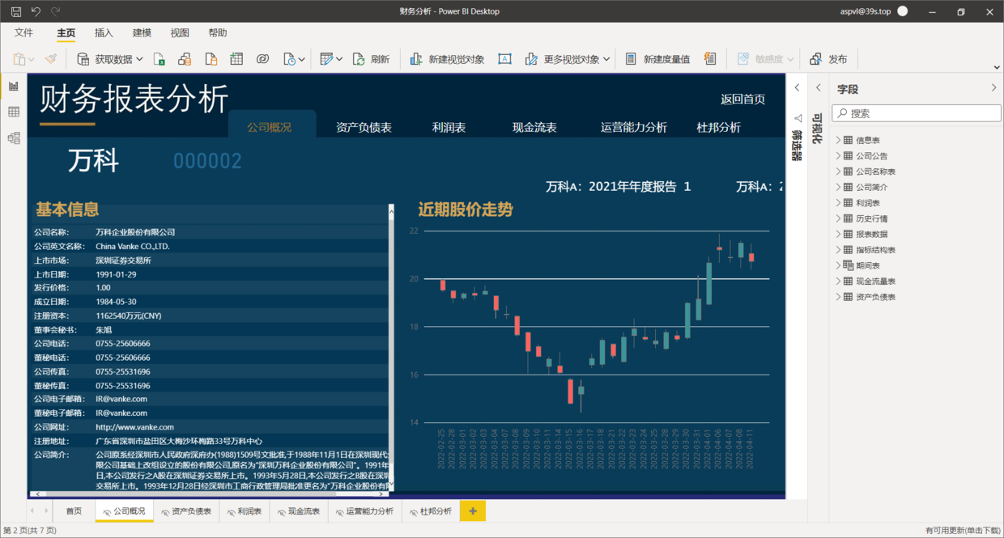The width and height of the screenshot is (1004, 538).
Task: Expand the 资产负债表 table in fields
Action: (x=839, y=297)
